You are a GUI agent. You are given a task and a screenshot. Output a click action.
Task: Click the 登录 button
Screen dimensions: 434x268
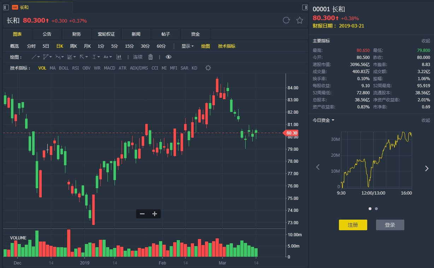coord(390,225)
